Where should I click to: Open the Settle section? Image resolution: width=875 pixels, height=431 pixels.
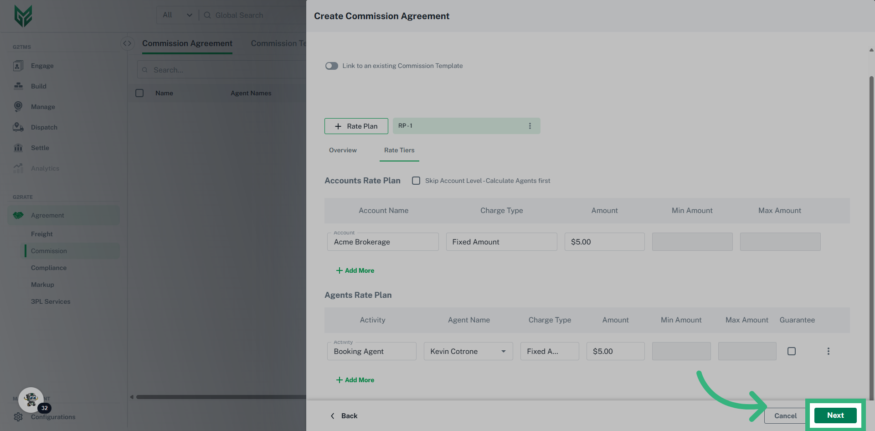(18, 148)
